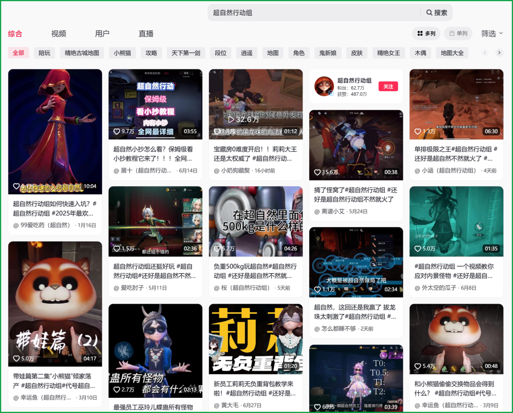
Task: Click heart icon on 单排极限之王 video
Action: (418, 131)
